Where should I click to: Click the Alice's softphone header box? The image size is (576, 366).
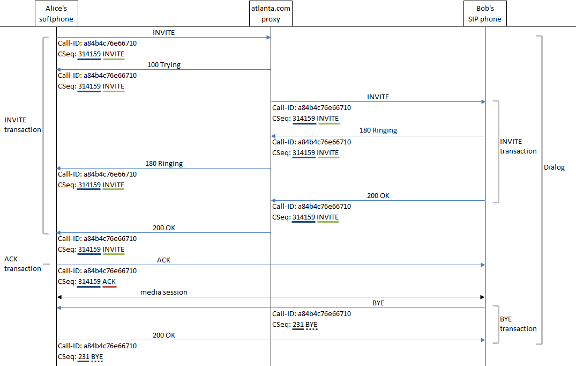pyautogui.click(x=56, y=13)
